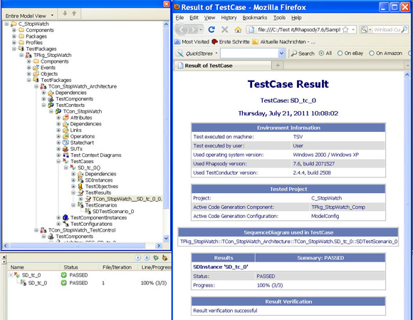Collapse the TestCases tree node

tap(58, 161)
